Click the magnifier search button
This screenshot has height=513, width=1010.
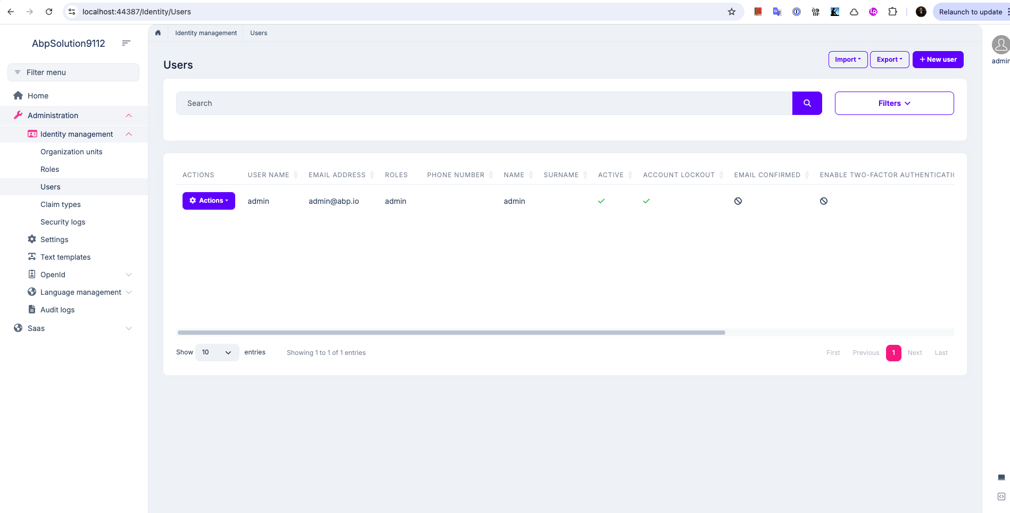click(x=807, y=103)
